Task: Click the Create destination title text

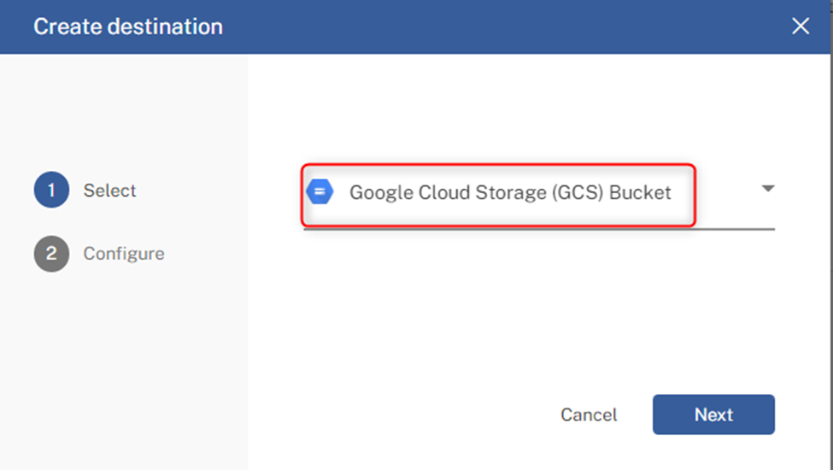Action: pos(128,26)
